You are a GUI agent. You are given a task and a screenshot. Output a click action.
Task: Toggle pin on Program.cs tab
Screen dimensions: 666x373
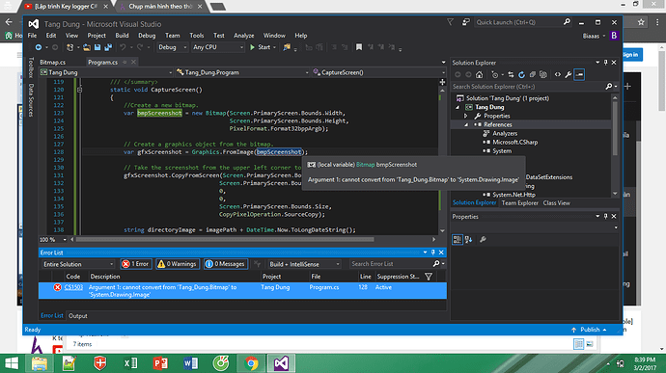[125, 62]
